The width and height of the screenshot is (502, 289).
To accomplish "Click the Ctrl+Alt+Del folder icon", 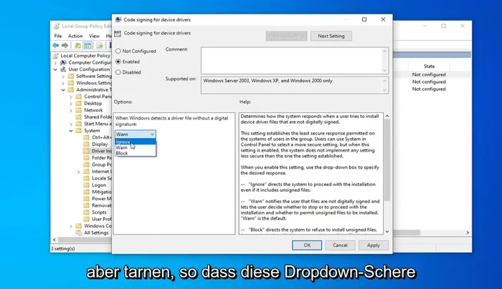I will pyautogui.click(x=87, y=137).
